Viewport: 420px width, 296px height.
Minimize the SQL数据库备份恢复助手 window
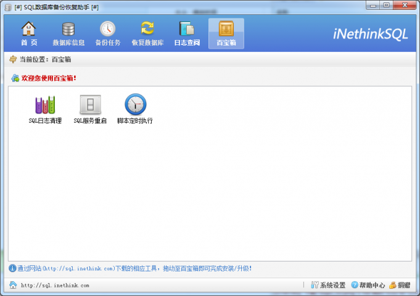click(372, 5)
